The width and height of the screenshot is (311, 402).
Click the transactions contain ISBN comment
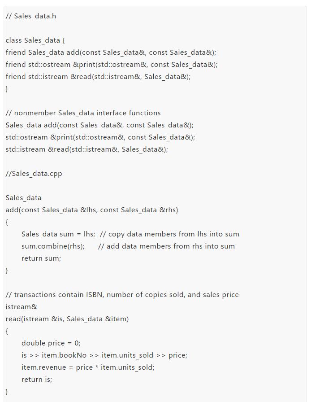coord(122,295)
